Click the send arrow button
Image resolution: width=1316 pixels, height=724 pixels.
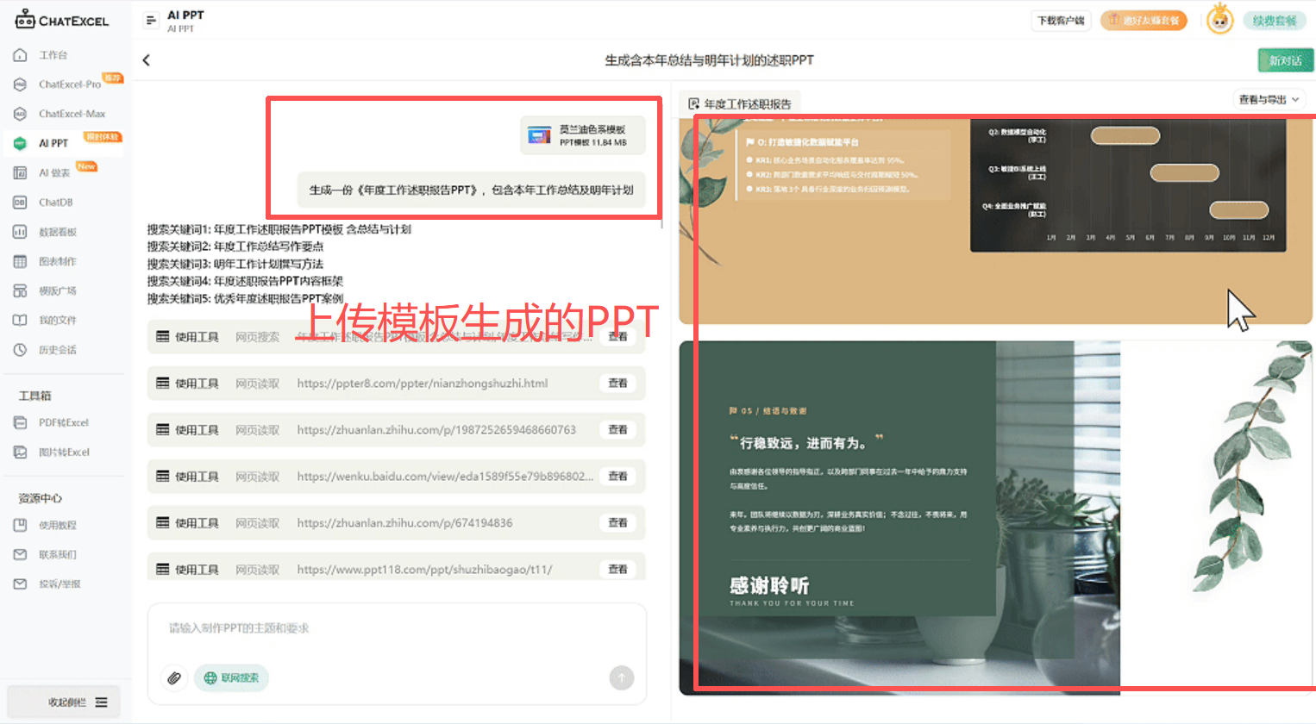coord(622,677)
